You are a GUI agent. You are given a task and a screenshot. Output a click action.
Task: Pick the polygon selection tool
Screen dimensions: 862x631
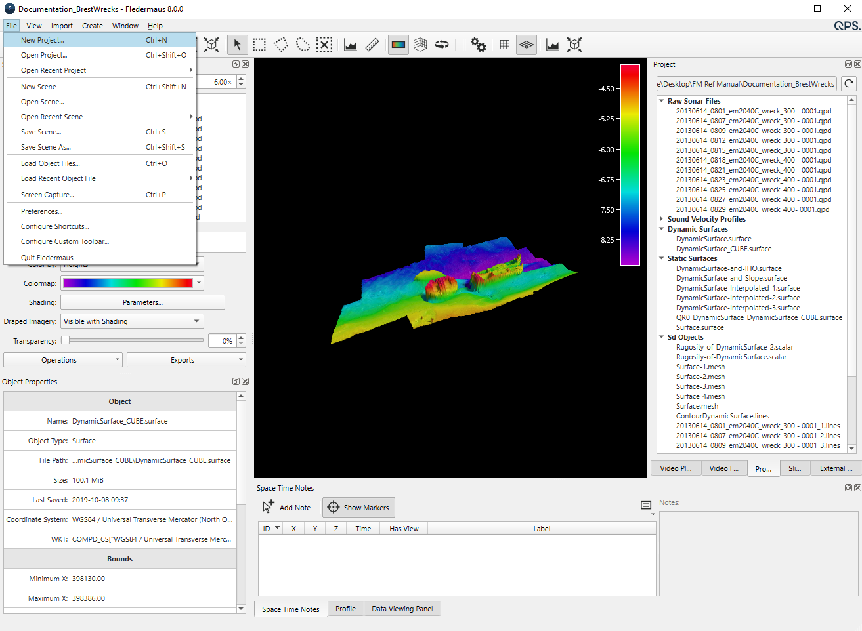pyautogui.click(x=281, y=45)
